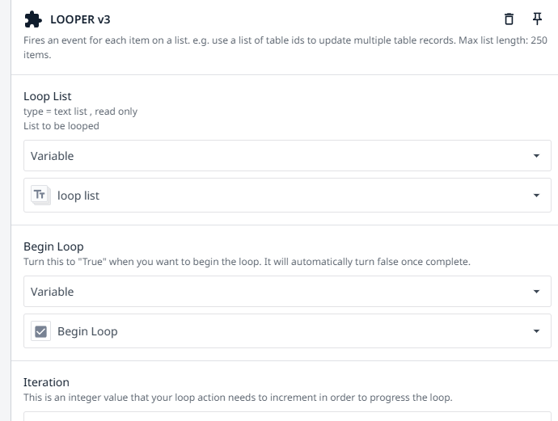Click the checkbox icon beside Begin Loop variable
Screen dimensions: 558x421
point(40,330)
